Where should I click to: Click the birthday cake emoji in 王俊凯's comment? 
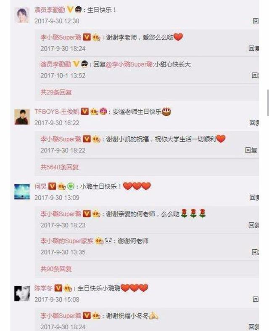pyautogui.click(x=166, y=112)
